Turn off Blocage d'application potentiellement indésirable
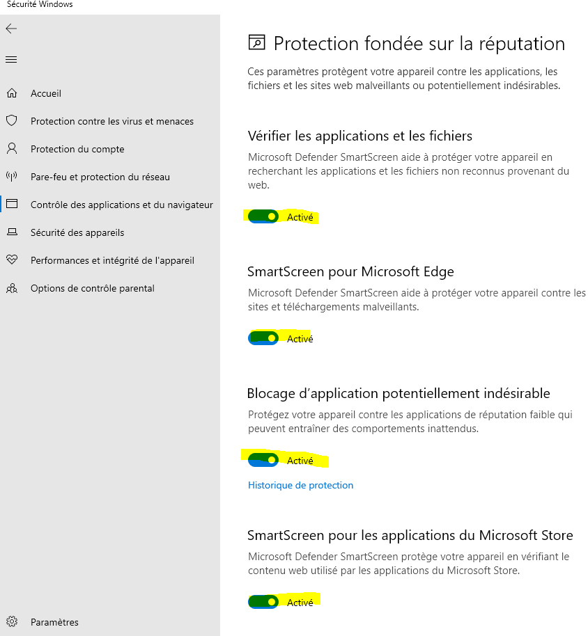This screenshot has height=636, width=588. click(263, 460)
